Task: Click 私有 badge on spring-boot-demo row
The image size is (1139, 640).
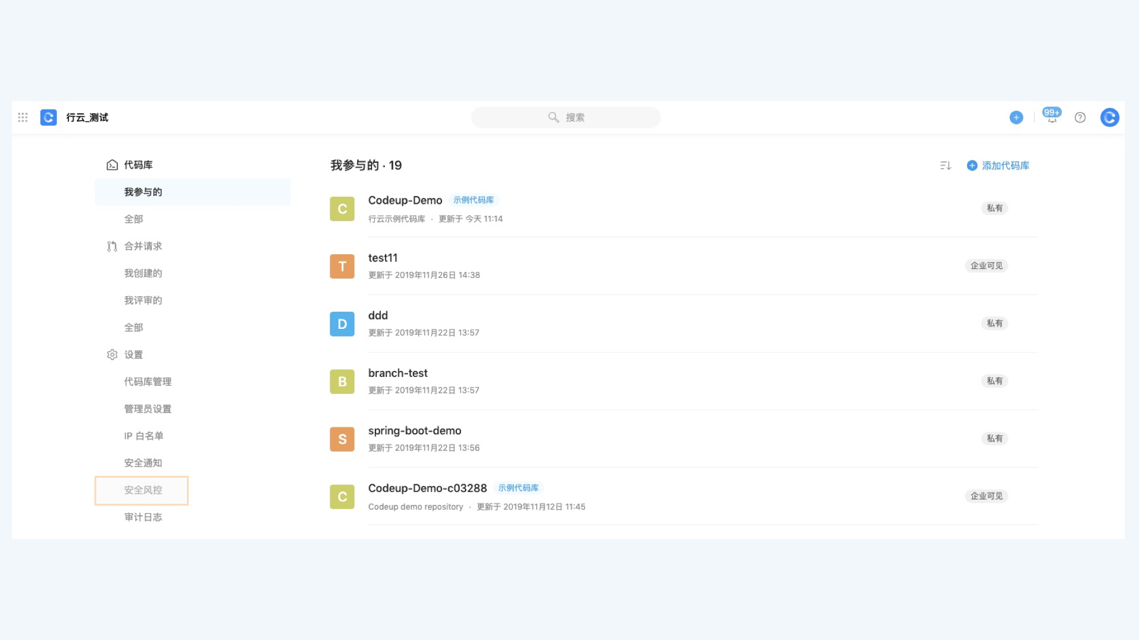Action: (x=995, y=439)
